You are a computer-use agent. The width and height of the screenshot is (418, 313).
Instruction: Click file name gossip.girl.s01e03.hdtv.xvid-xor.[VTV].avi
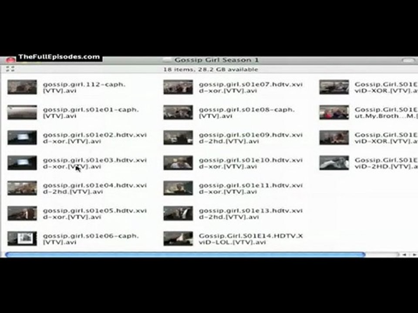pyautogui.click(x=94, y=163)
